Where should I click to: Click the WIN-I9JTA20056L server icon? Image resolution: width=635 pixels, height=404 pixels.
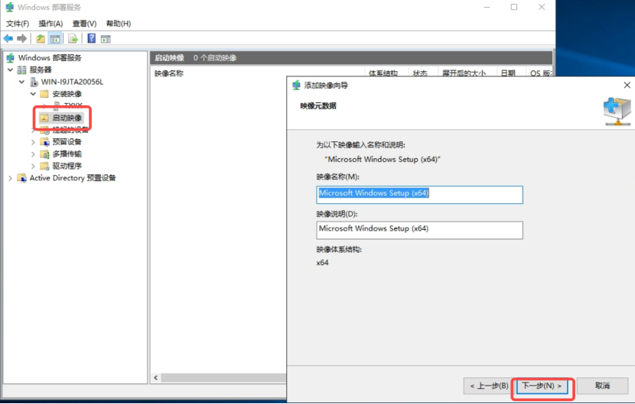click(x=34, y=82)
